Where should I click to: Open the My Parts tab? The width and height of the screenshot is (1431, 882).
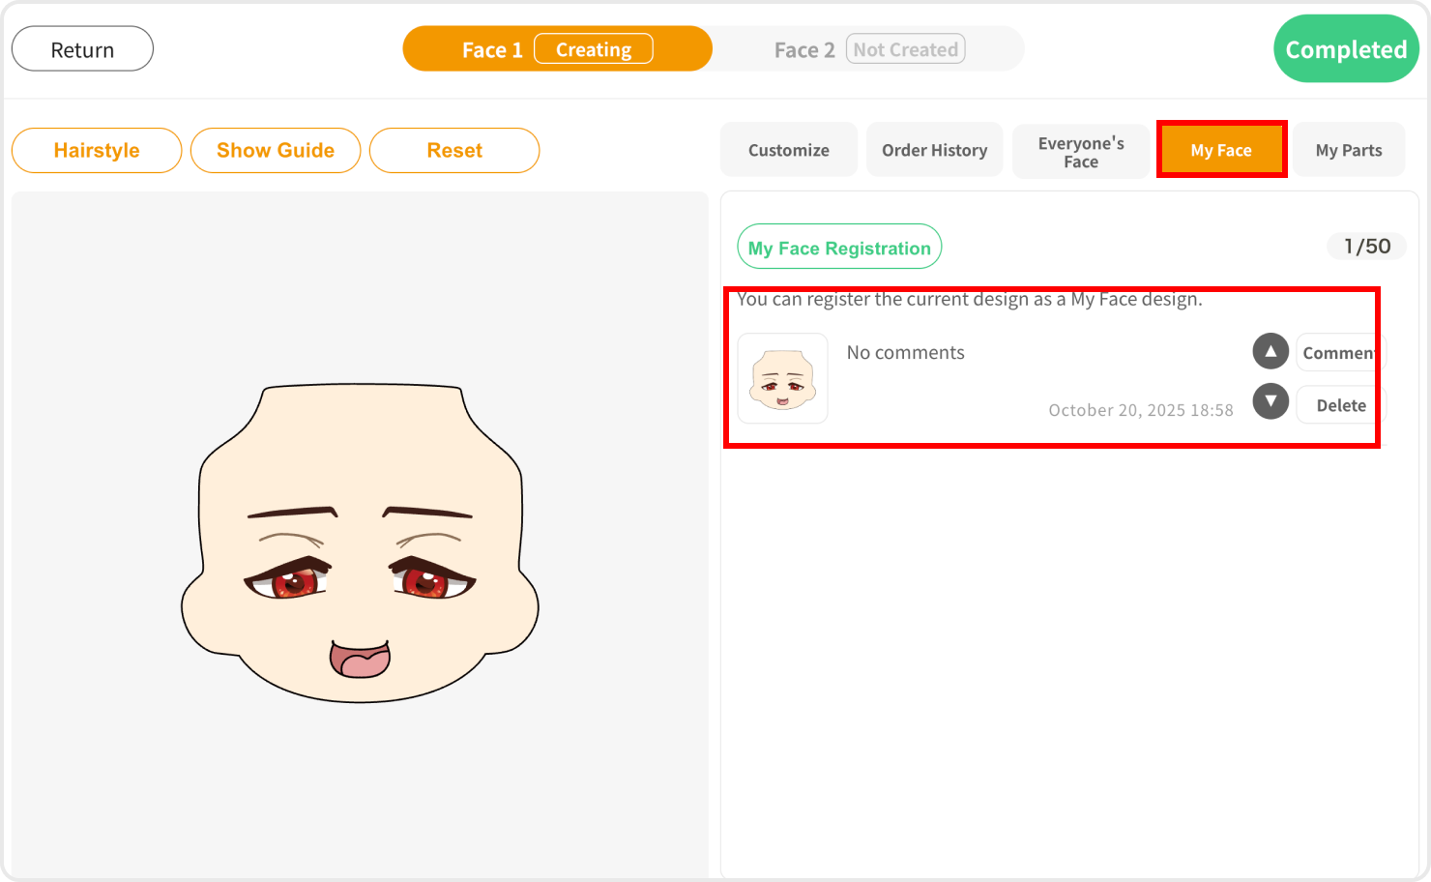[x=1348, y=150]
